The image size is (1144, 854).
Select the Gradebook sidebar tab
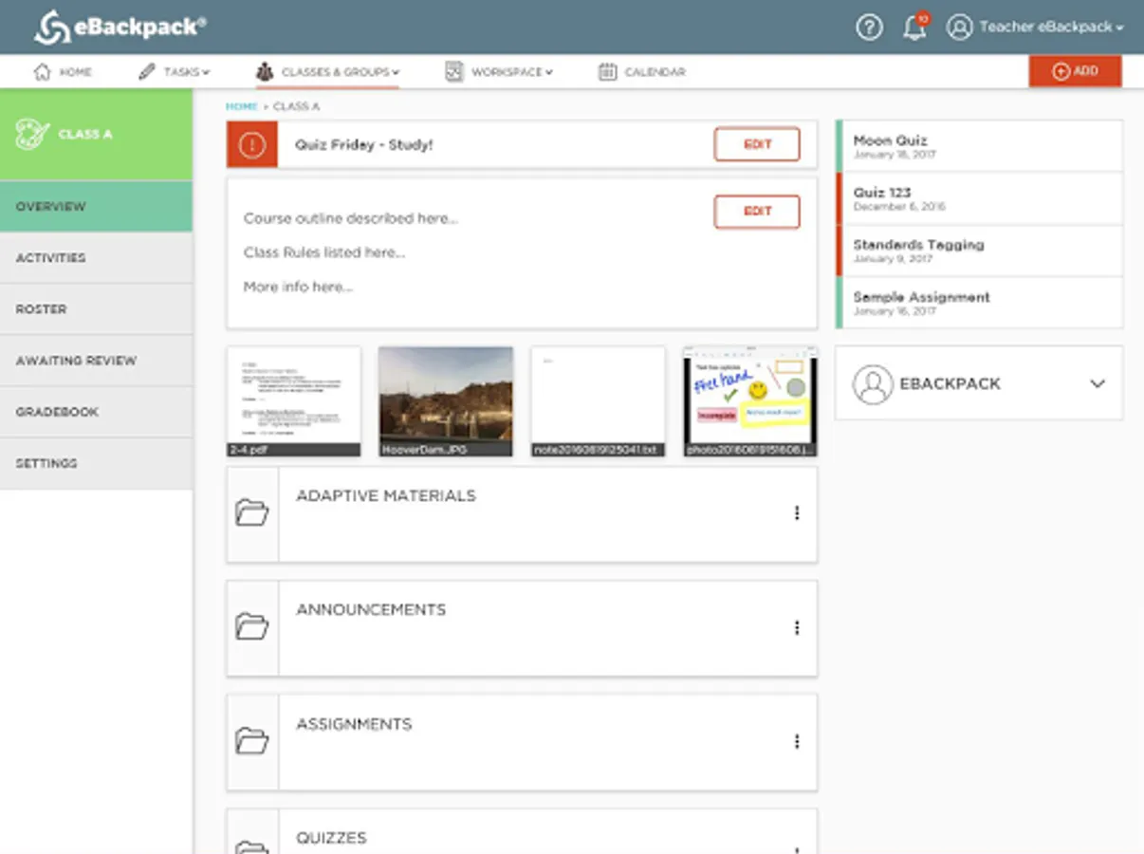96,412
